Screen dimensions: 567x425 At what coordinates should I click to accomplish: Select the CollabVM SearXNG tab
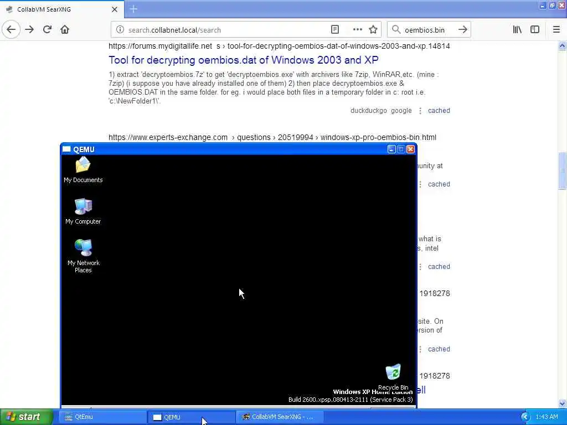[62, 9]
